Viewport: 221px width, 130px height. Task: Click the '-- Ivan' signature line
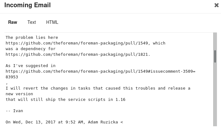(14, 111)
